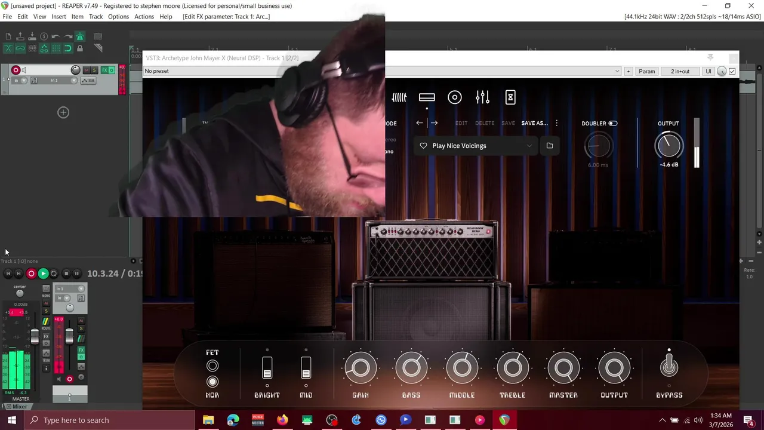The image size is (764, 430).
Task: Open the cabinet section speaker icon
Action: point(455,97)
